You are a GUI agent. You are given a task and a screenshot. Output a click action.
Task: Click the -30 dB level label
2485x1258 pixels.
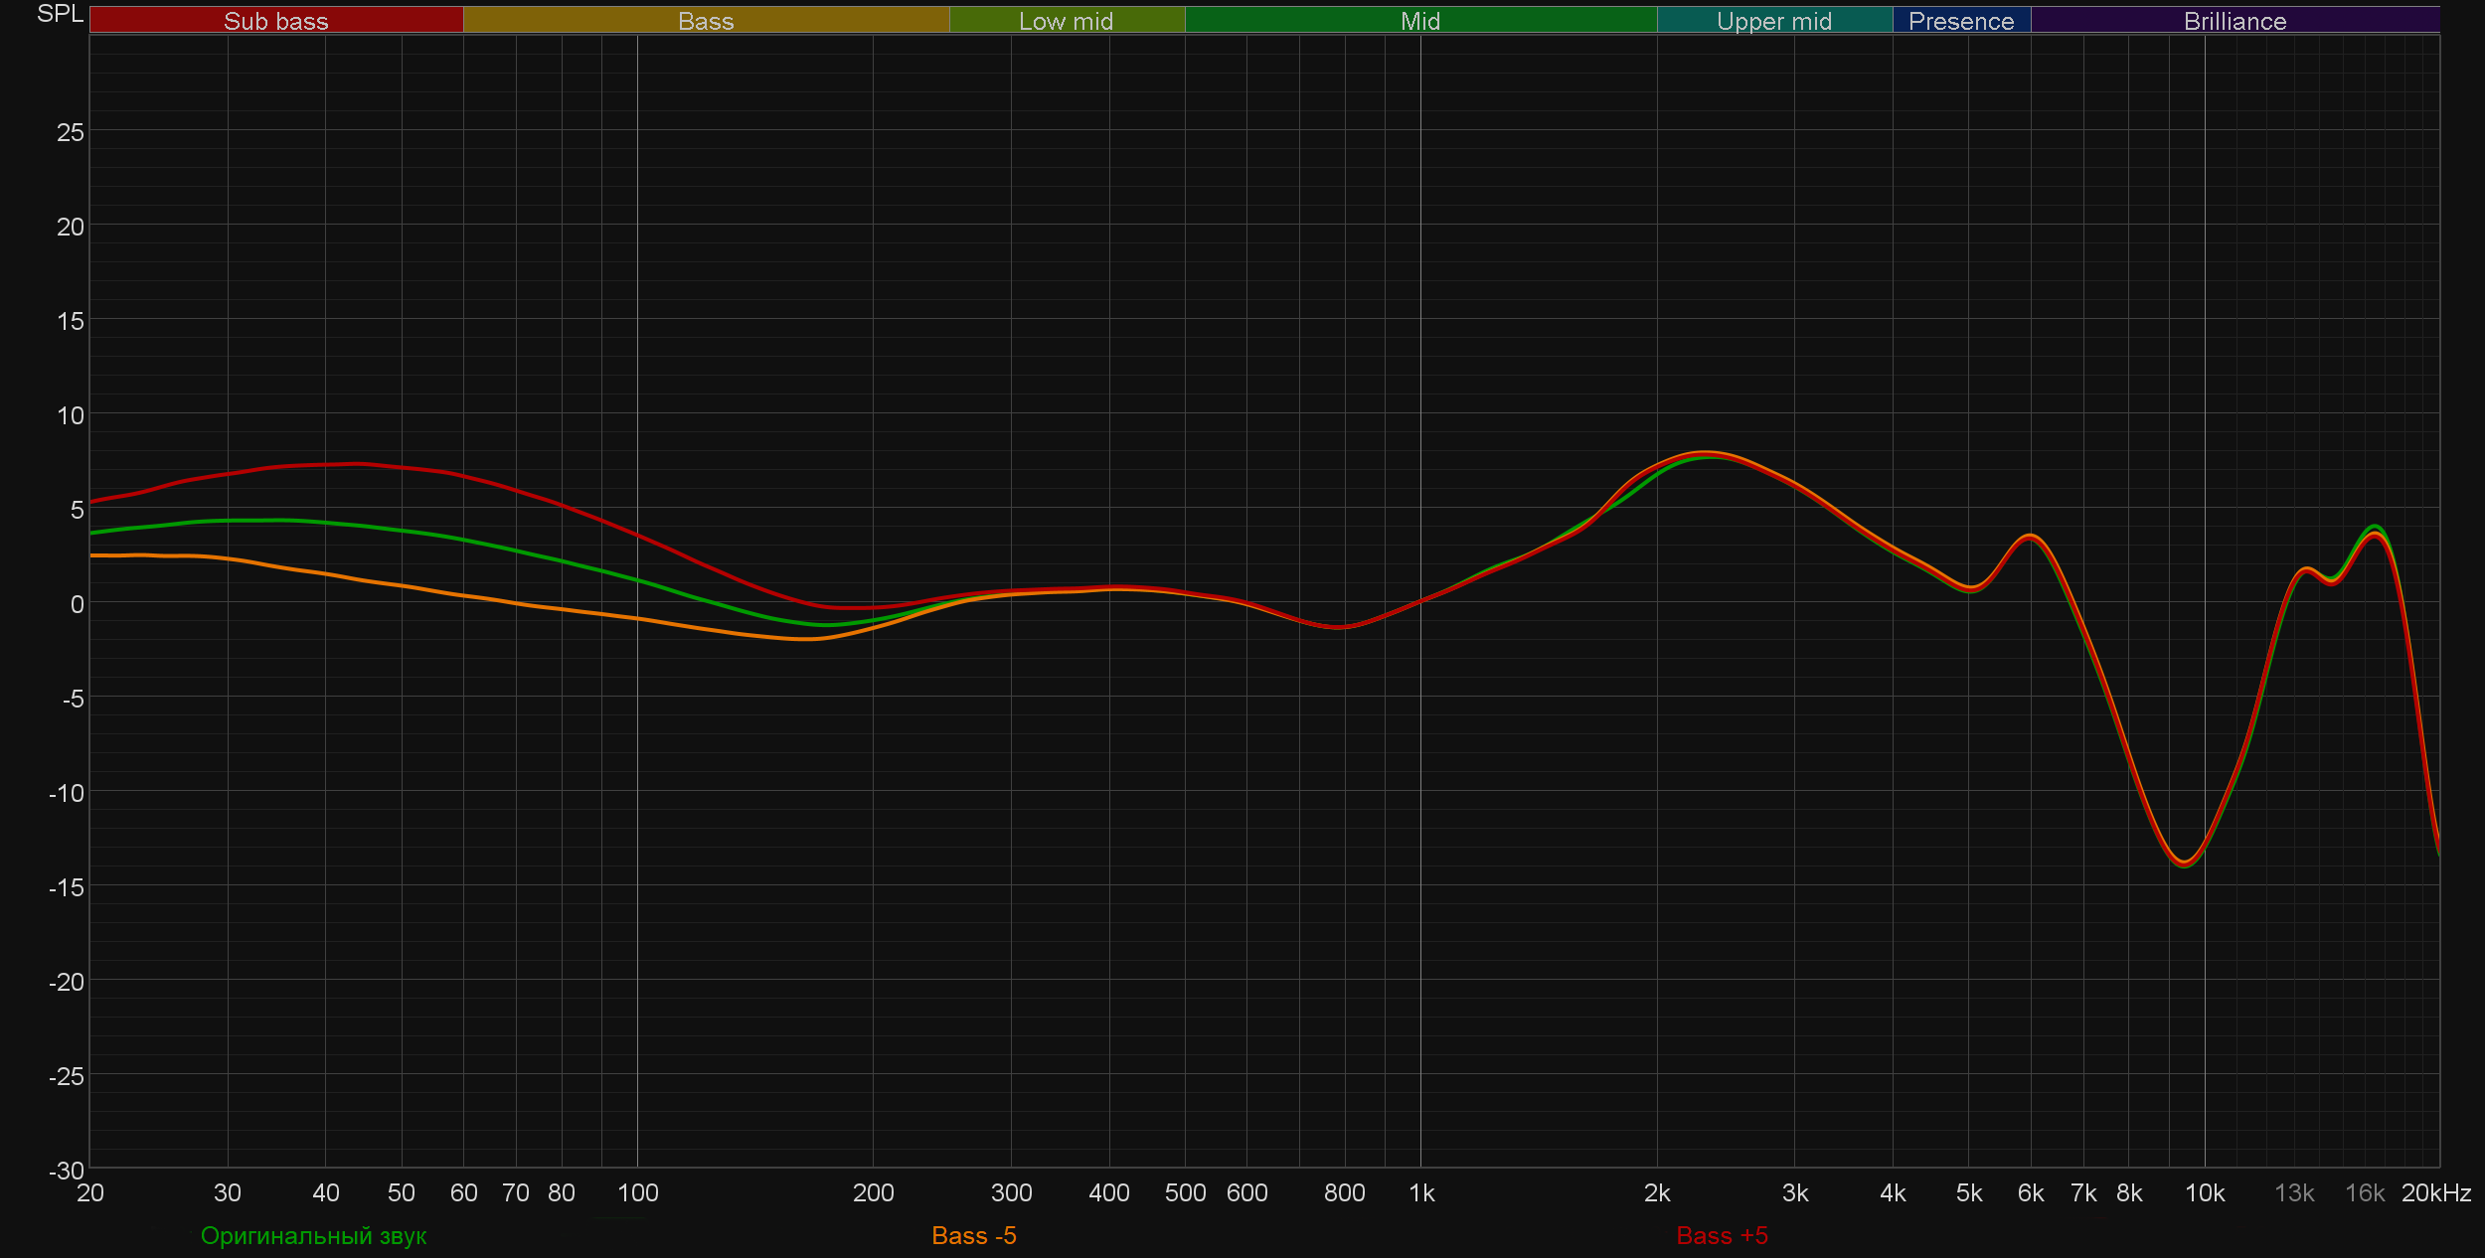(x=67, y=1170)
